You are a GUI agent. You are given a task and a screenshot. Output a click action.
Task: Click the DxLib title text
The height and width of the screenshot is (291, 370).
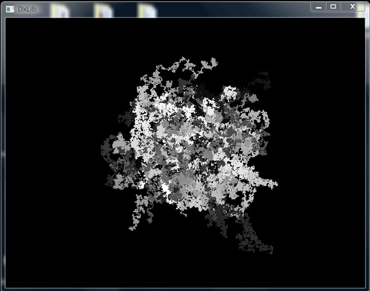point(27,9)
